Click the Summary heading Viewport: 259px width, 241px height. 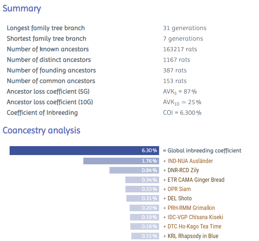pos(22,9)
